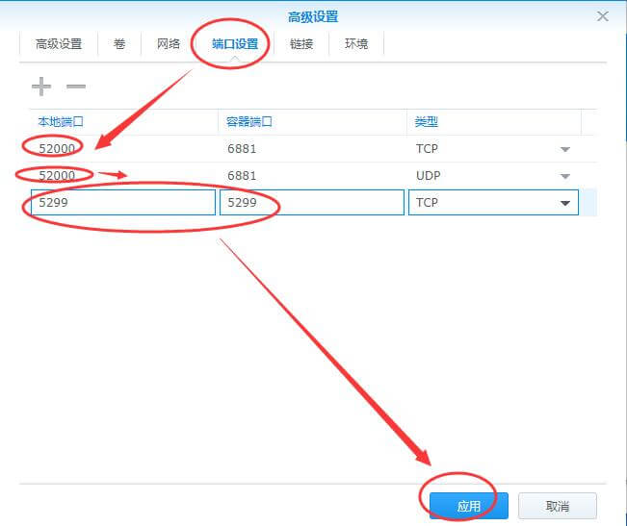Switch to the 卷 tab
627x526 pixels.
[x=119, y=44]
